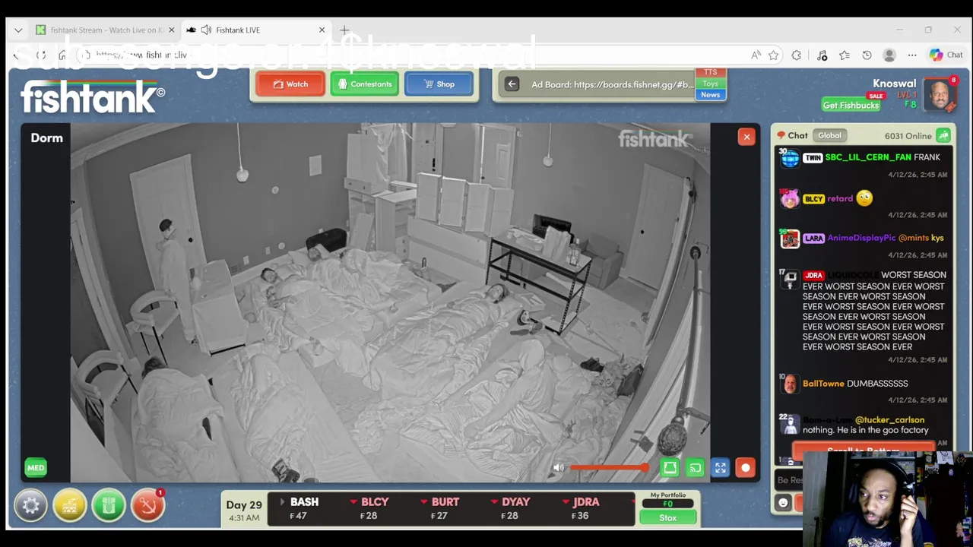This screenshot has width=973, height=547.
Task: Open the Copilot Chat button
Action: pyautogui.click(x=946, y=55)
